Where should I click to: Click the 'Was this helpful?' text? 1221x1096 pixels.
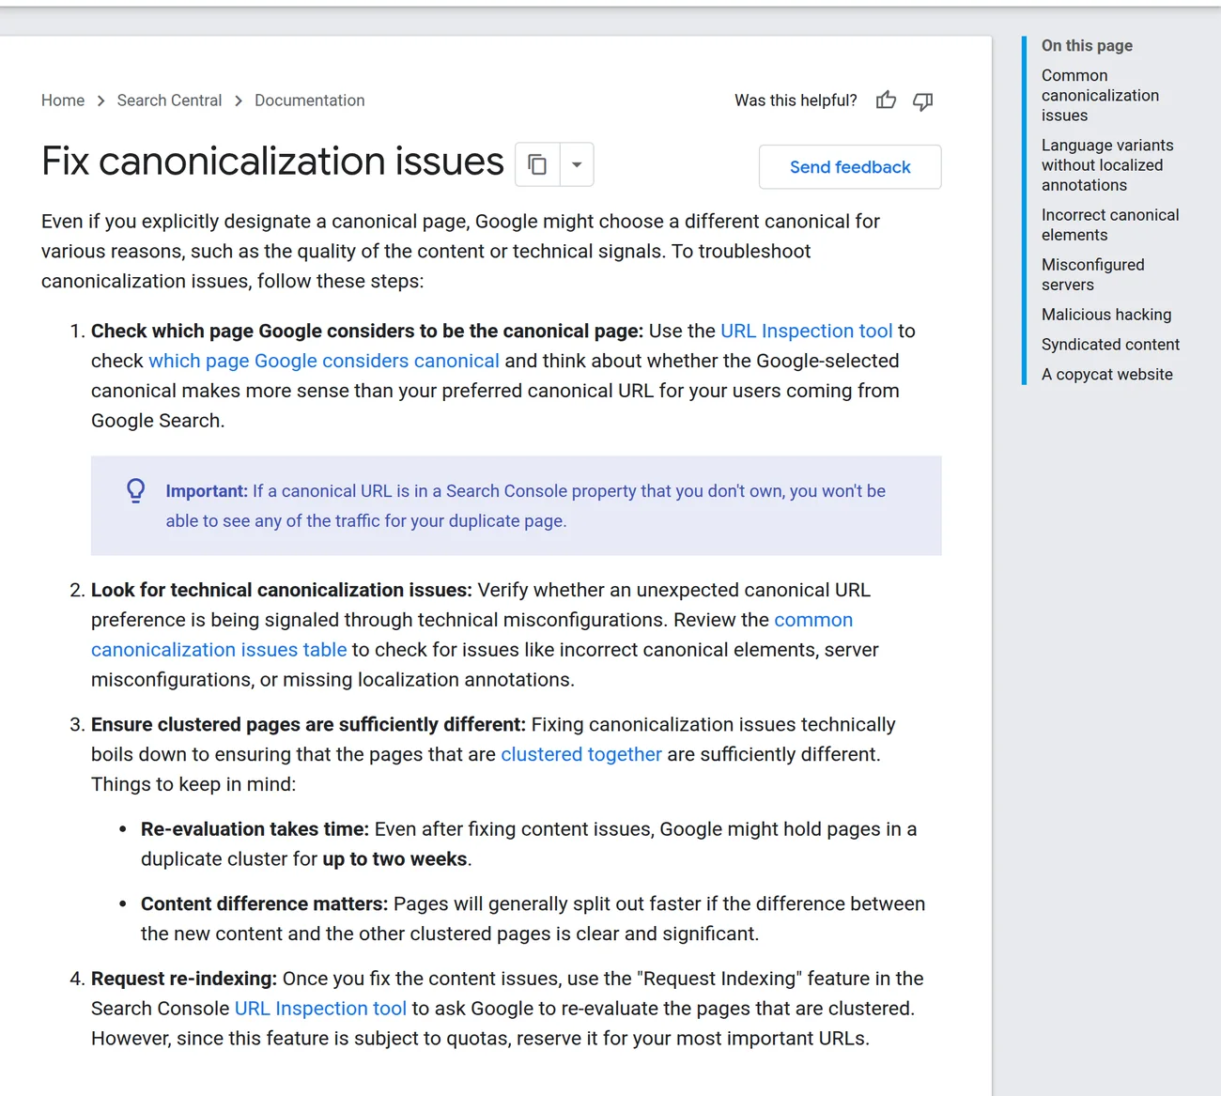(796, 100)
